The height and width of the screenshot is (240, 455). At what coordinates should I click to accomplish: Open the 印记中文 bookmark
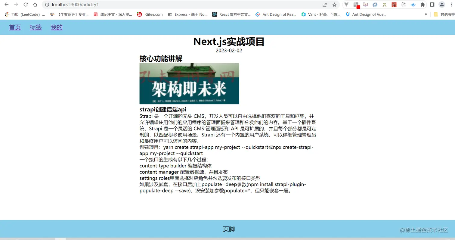[x=113, y=14]
